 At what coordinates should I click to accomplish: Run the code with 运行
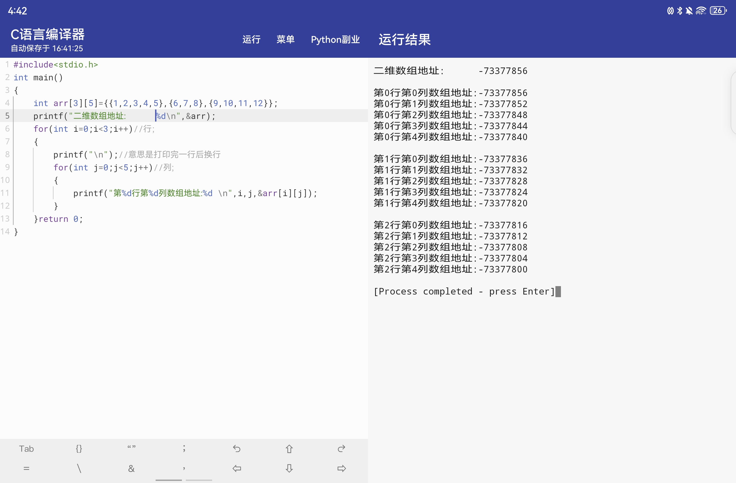click(x=251, y=40)
